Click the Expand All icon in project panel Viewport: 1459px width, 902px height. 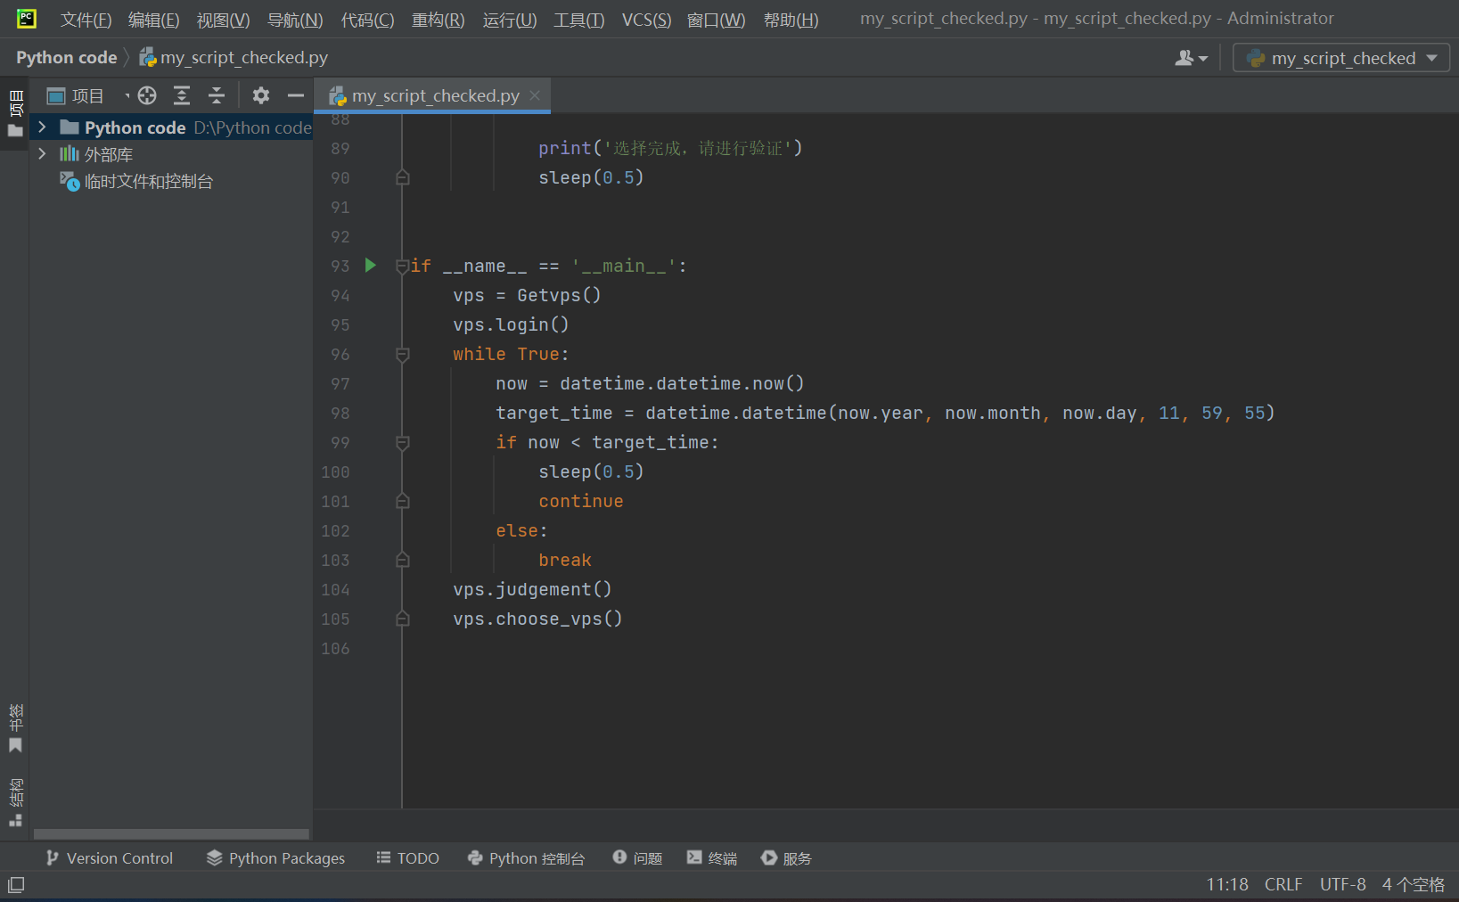click(x=182, y=95)
